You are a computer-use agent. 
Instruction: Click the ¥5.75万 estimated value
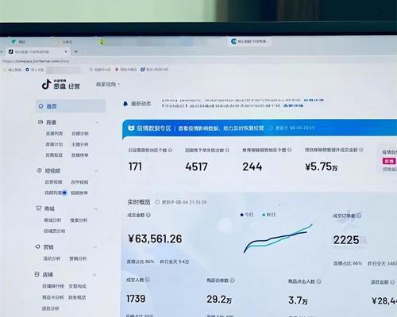coord(321,166)
